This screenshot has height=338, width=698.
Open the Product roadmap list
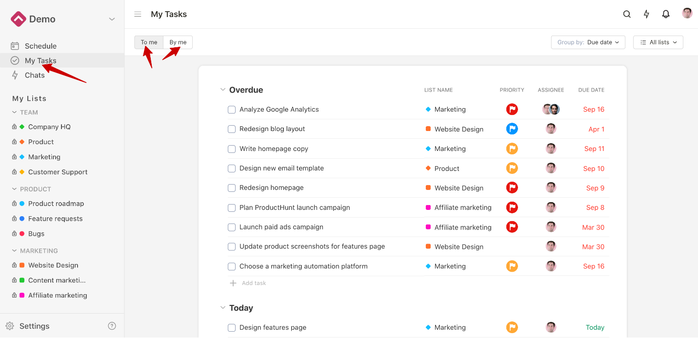[x=56, y=204]
